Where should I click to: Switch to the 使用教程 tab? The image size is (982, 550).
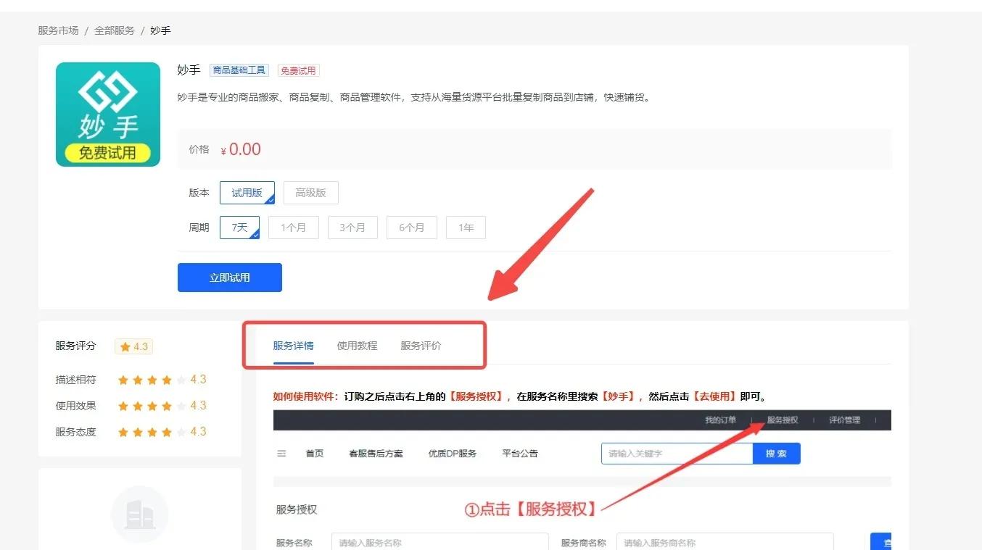click(357, 346)
